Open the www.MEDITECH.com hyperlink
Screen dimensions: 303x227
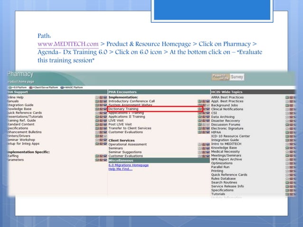[68, 44]
